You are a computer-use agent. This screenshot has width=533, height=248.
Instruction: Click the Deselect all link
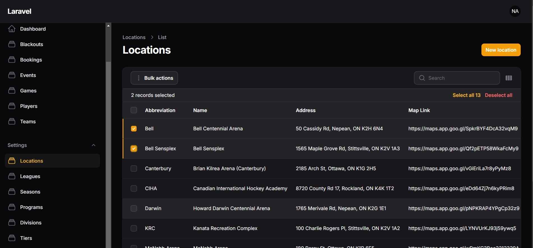pos(498,95)
